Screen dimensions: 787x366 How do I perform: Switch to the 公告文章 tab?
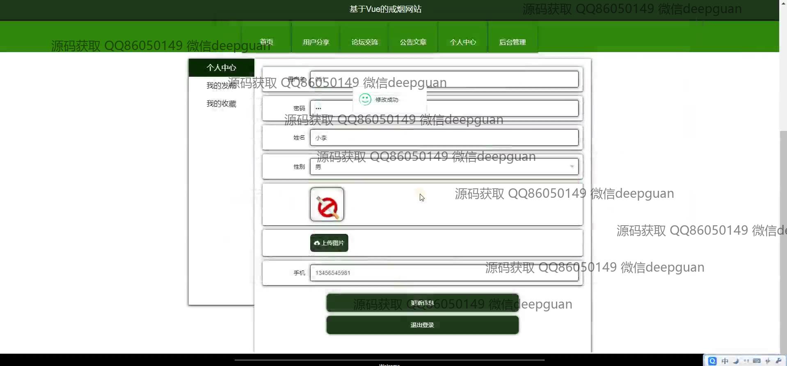tap(413, 42)
